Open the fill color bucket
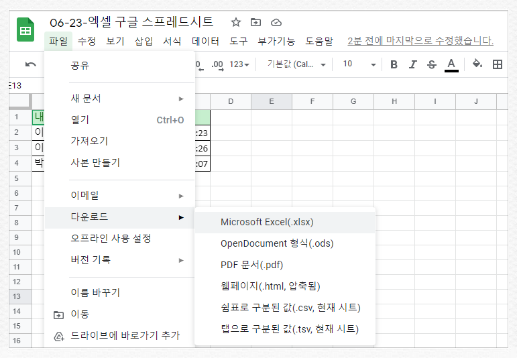Screen dimensions: 517x358 point(477,64)
